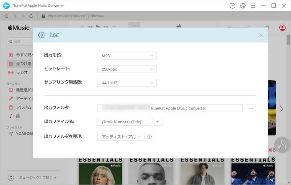Click the settings gear icon in dialog header
Viewport: 291px width, 185px height.
(x=42, y=35)
